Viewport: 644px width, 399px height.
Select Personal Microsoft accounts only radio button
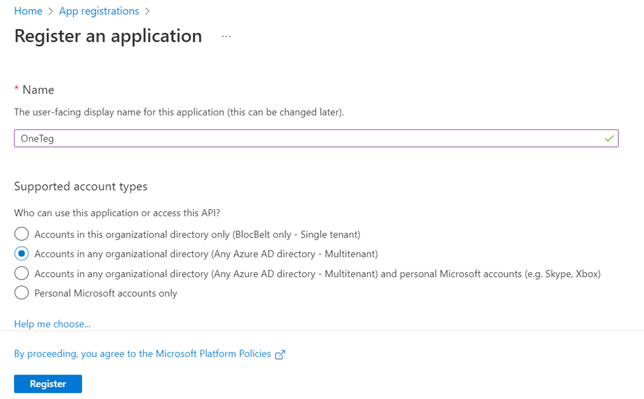[22, 293]
